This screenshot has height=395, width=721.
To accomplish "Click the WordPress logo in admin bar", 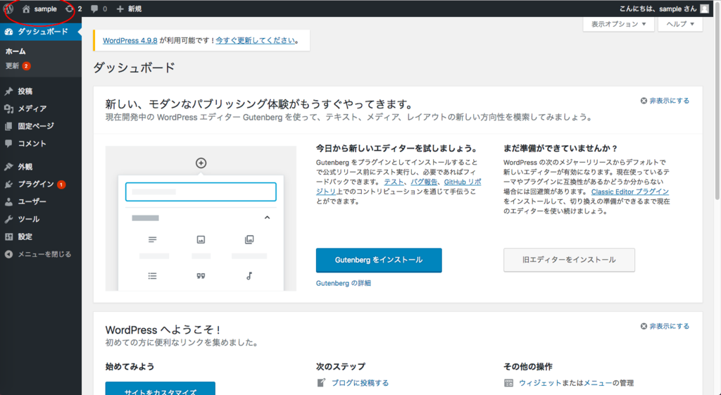I will tap(8, 8).
